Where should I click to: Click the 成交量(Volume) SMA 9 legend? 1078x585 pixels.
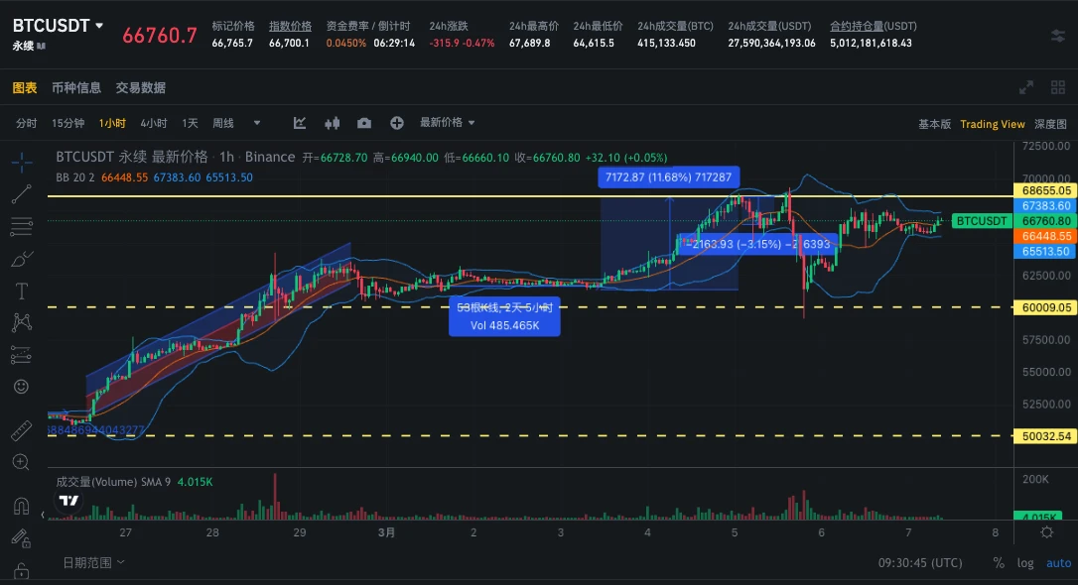(113, 482)
